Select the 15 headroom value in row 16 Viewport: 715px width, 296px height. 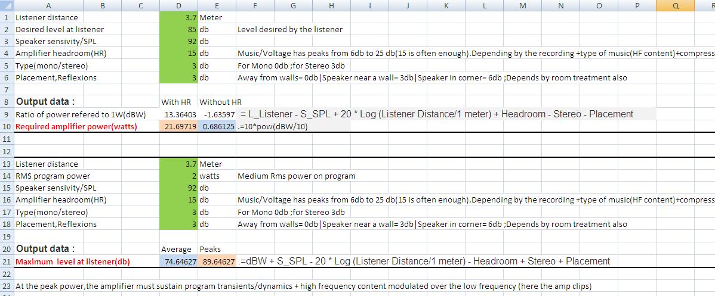click(x=179, y=200)
